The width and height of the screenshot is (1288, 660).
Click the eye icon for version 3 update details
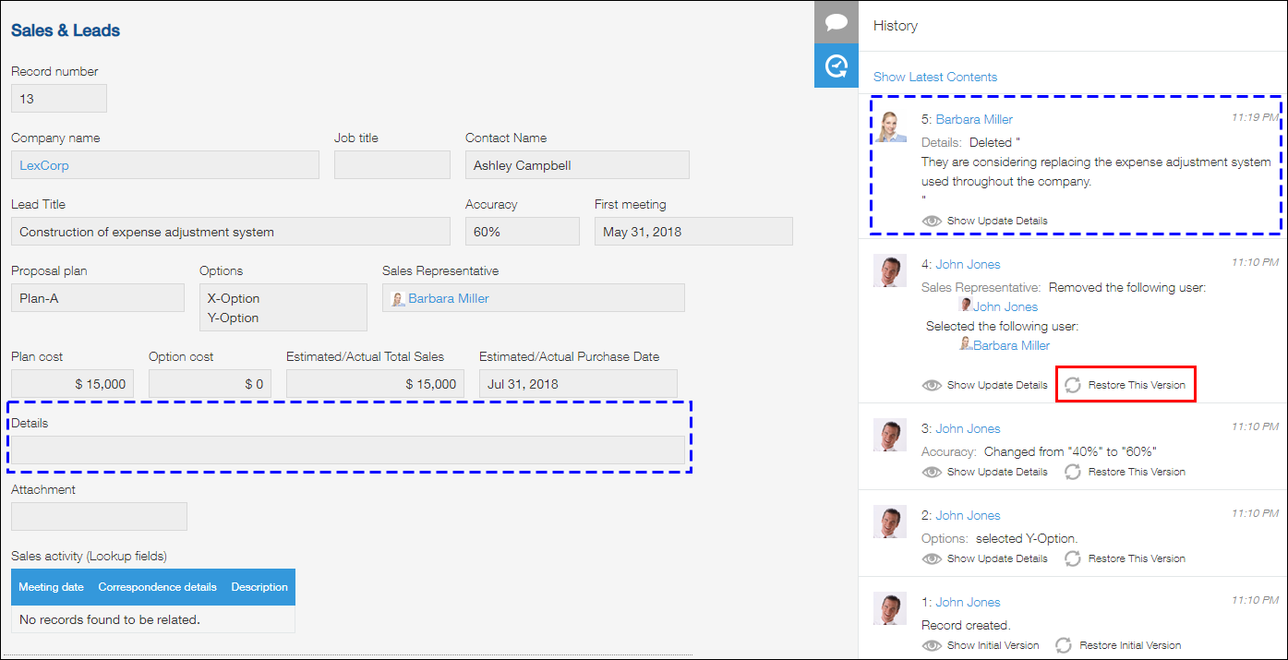coord(932,472)
